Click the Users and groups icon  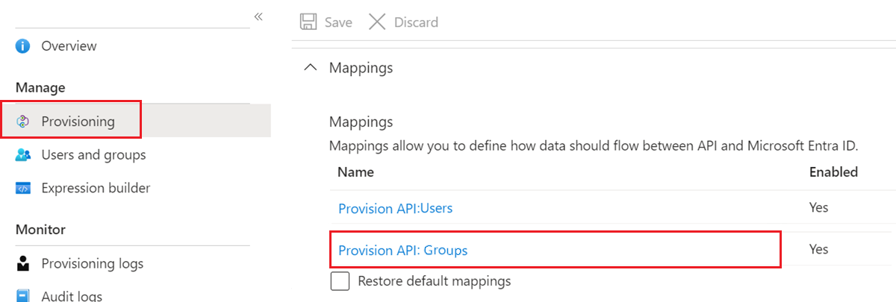(x=23, y=155)
